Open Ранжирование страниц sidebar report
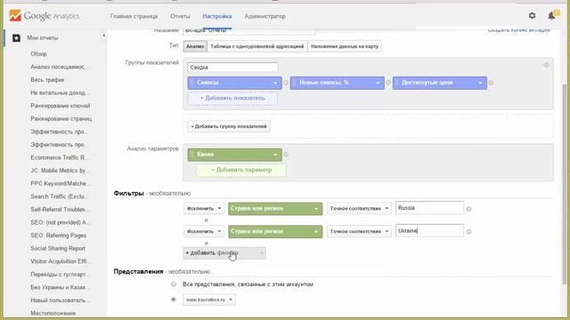The image size is (570, 320). click(x=61, y=118)
